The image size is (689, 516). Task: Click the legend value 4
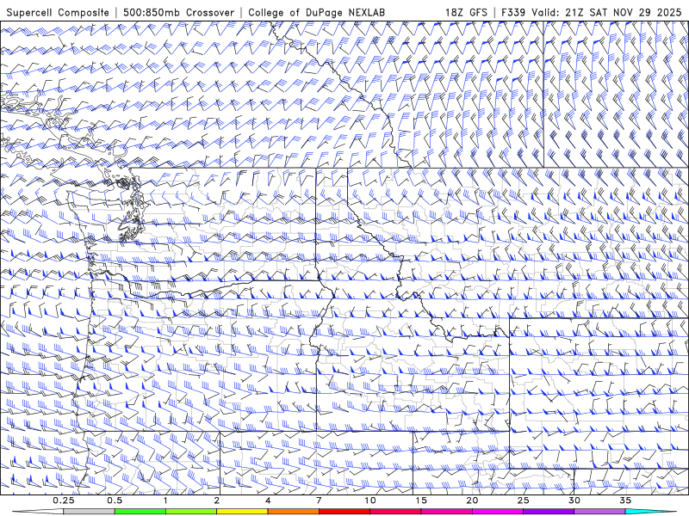(x=268, y=501)
